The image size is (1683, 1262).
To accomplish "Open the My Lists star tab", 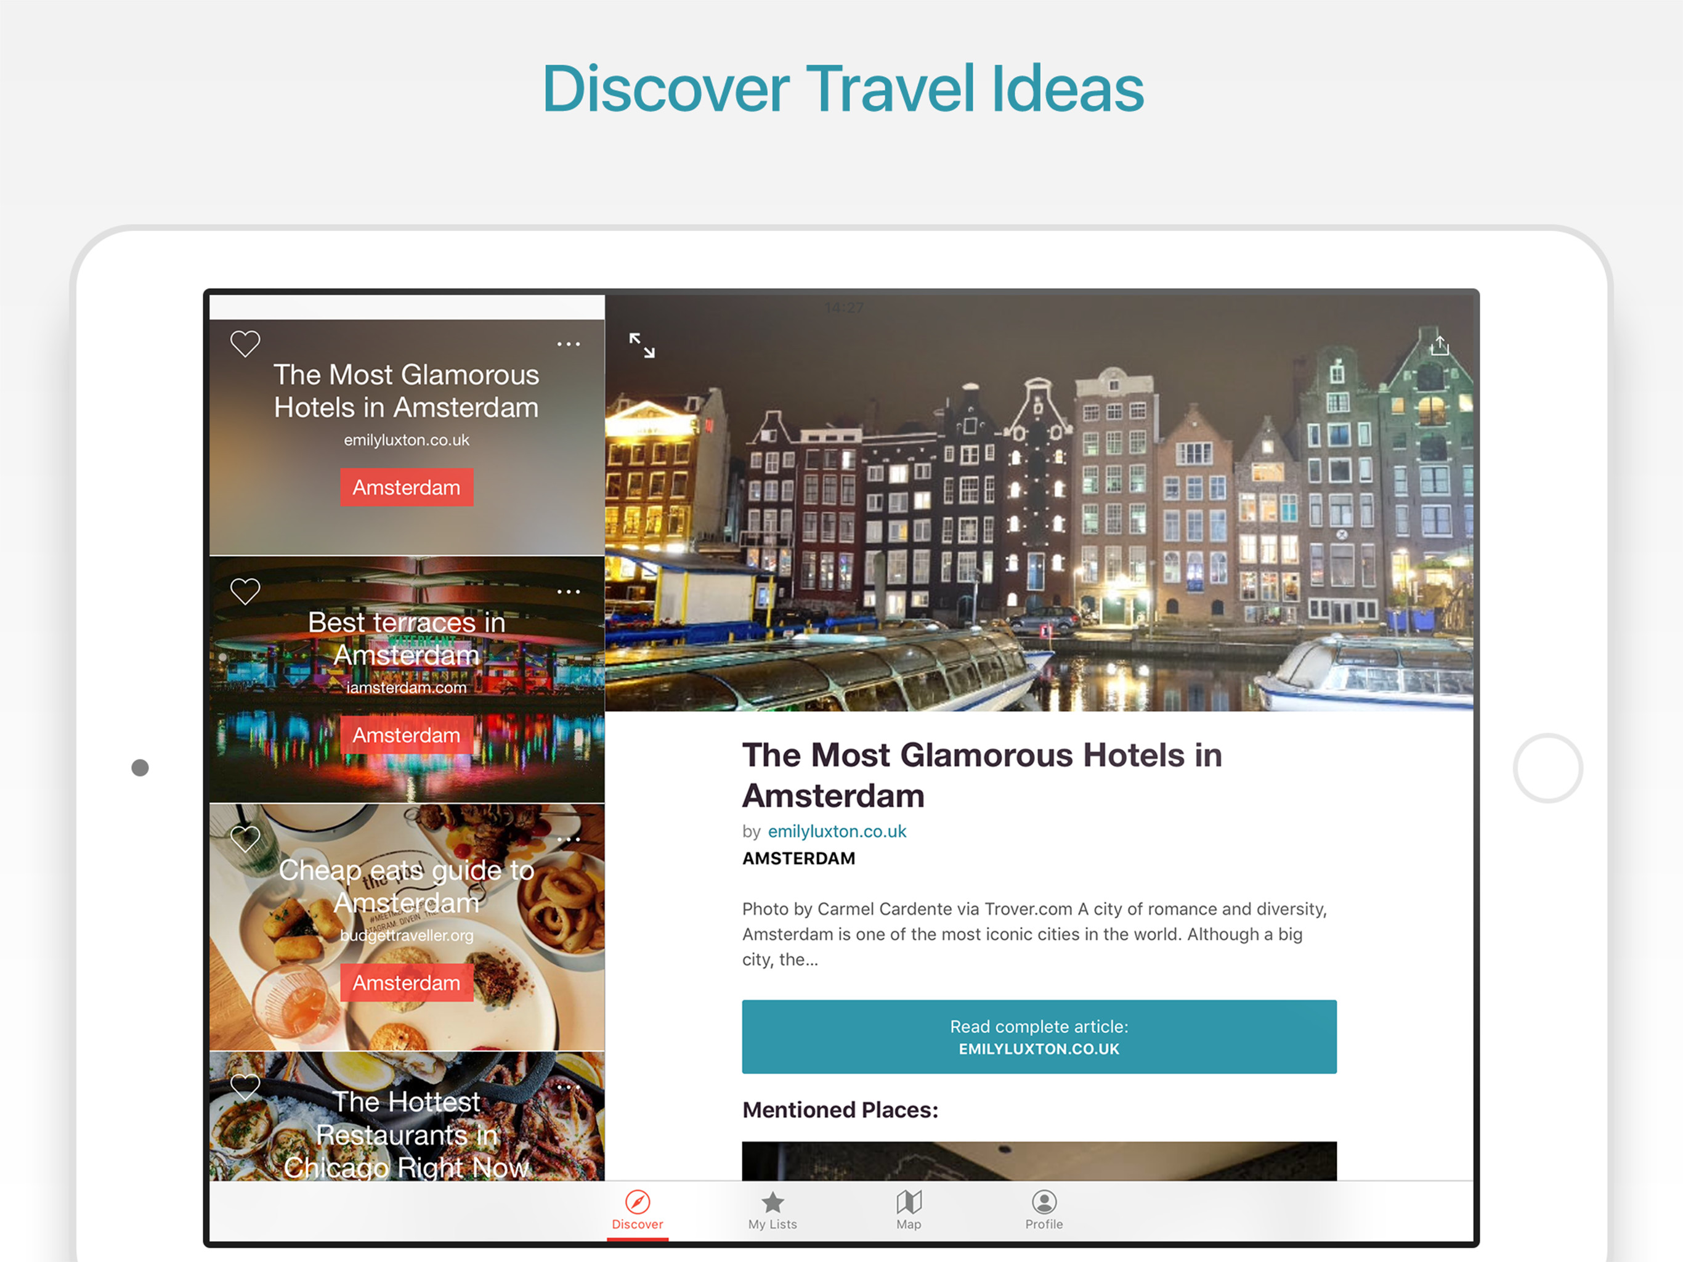I will coord(773,1210).
